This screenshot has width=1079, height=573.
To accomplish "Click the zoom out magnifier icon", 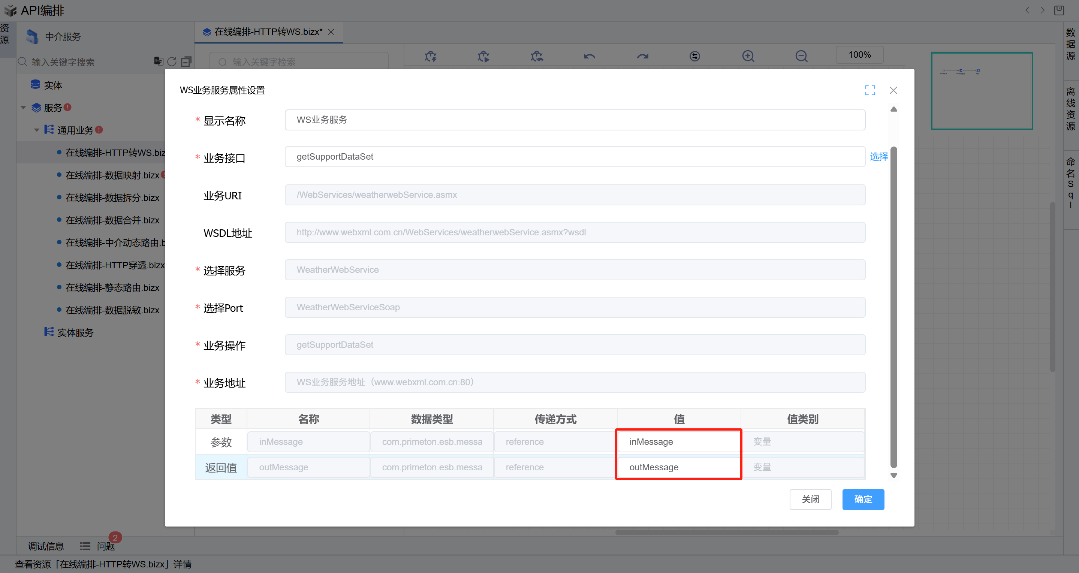I will tap(801, 56).
